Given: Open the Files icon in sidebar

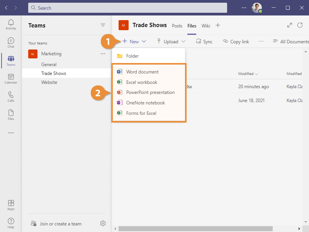Looking at the screenshot, I should pos(11,115).
